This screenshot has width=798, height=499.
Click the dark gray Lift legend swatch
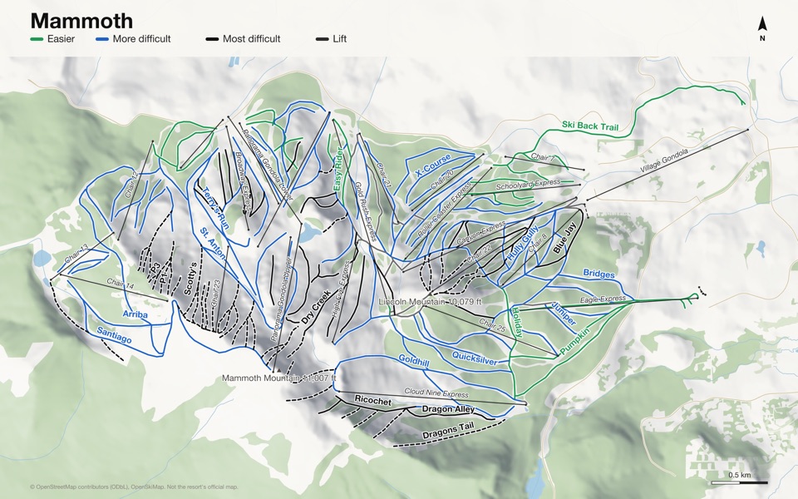(322, 39)
